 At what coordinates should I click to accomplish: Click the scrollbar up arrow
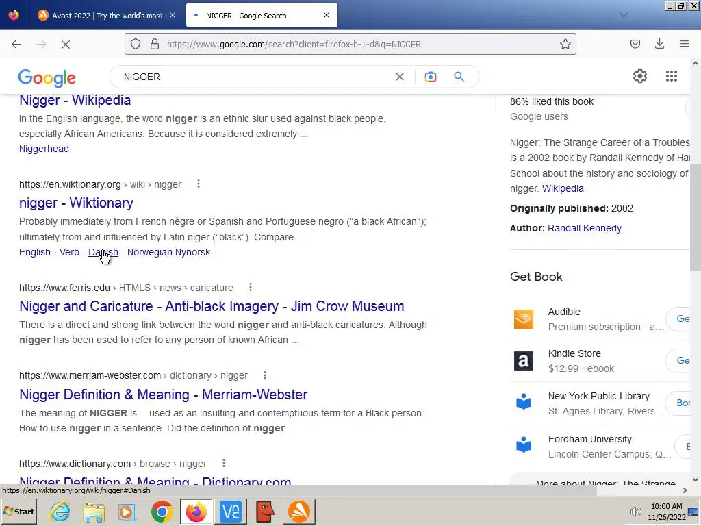(696, 64)
